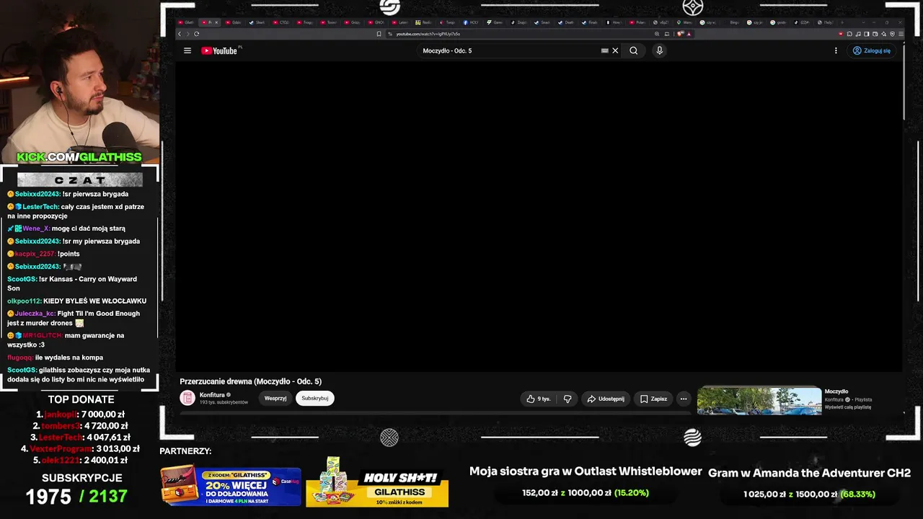Open the CaseHug partner banner
The image size is (923, 519).
[231, 487]
